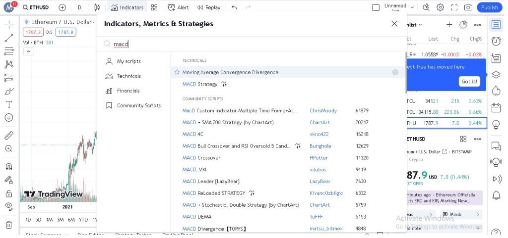Click the macd search input field
508x238 pixels.
[248, 44]
